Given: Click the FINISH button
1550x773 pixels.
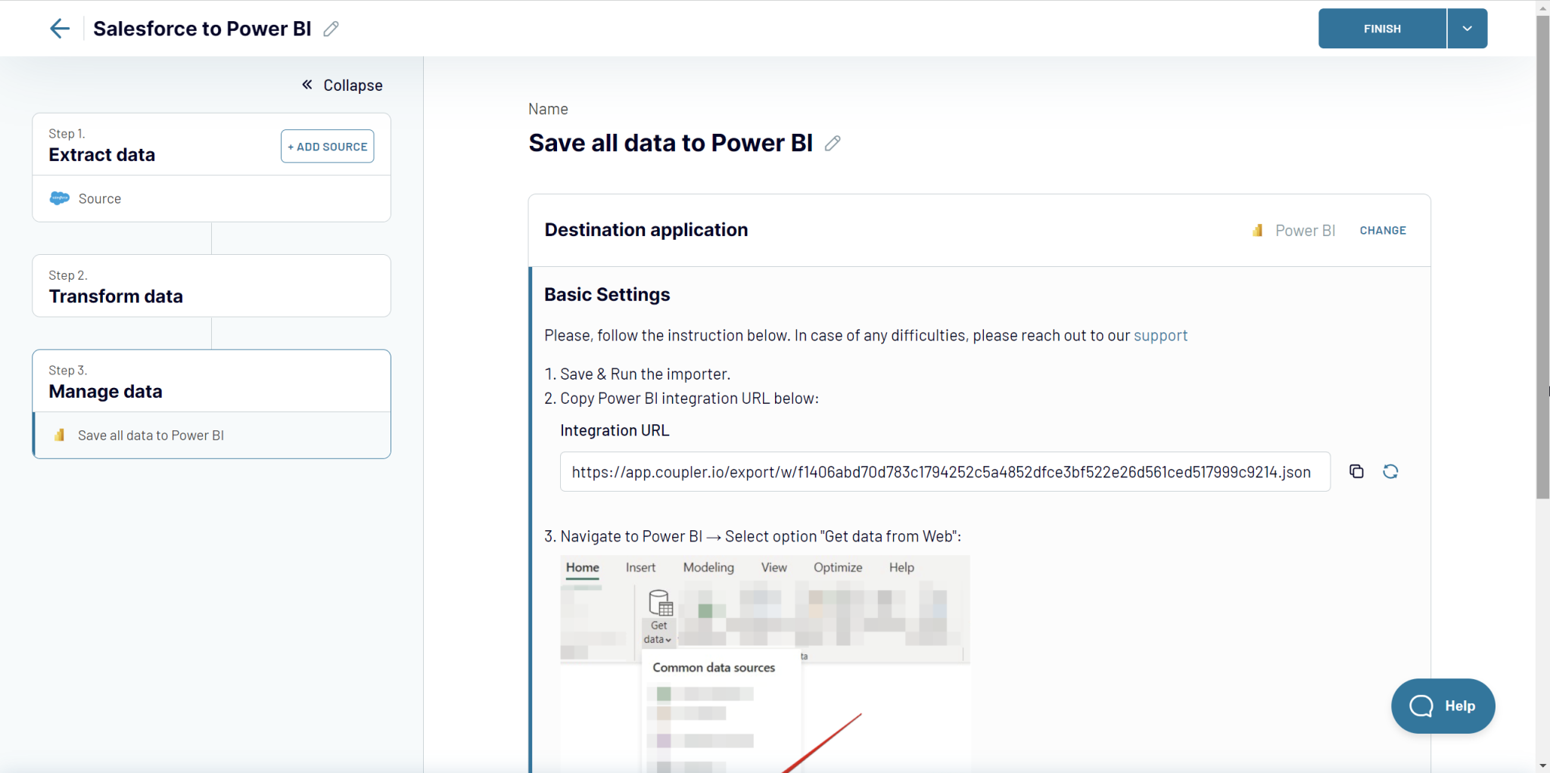Looking at the screenshot, I should [x=1380, y=28].
